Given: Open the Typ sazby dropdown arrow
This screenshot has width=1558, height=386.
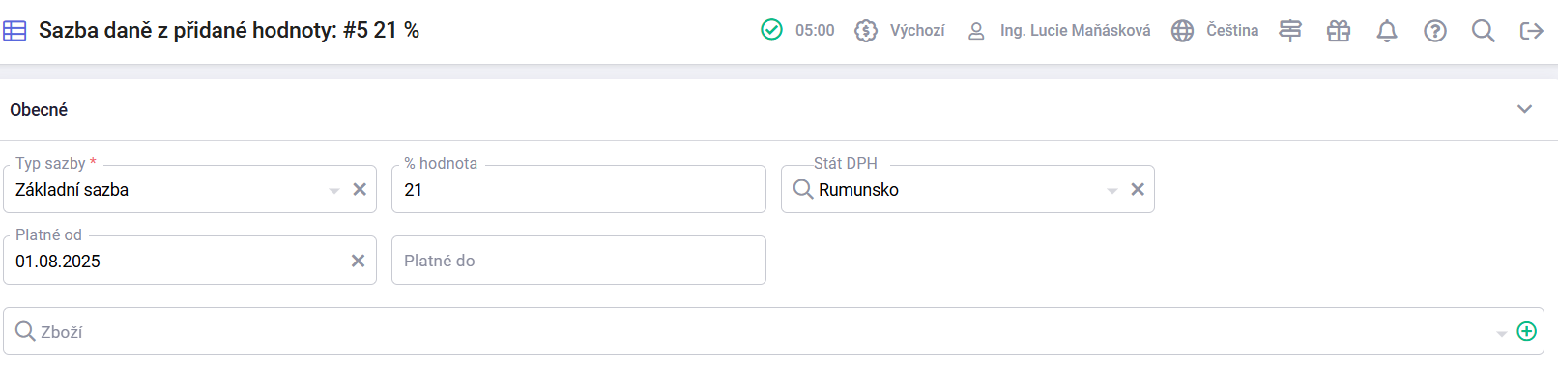Looking at the screenshot, I should coord(334,190).
